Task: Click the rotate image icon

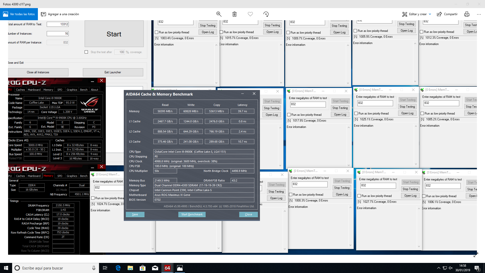Action: [x=266, y=14]
